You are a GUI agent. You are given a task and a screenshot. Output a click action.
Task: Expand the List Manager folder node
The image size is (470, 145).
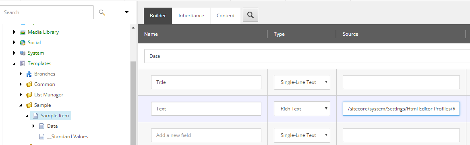[x=21, y=95]
